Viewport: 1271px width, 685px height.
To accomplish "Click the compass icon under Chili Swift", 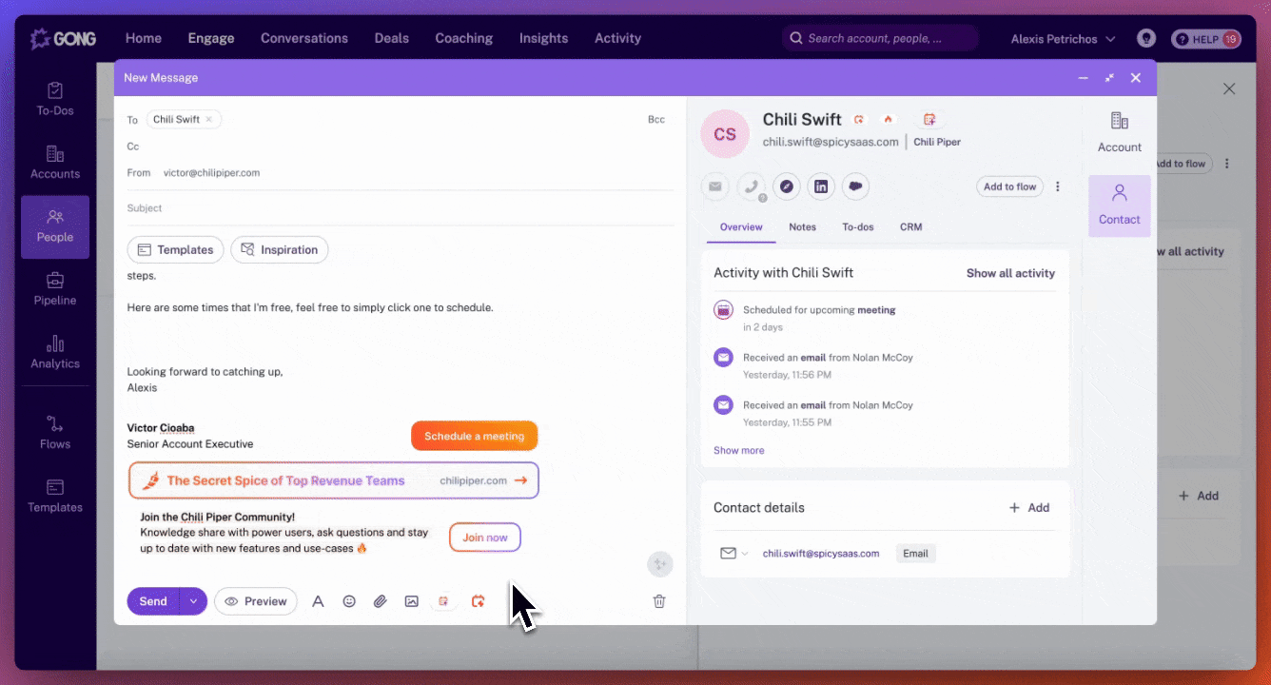I will click(786, 186).
